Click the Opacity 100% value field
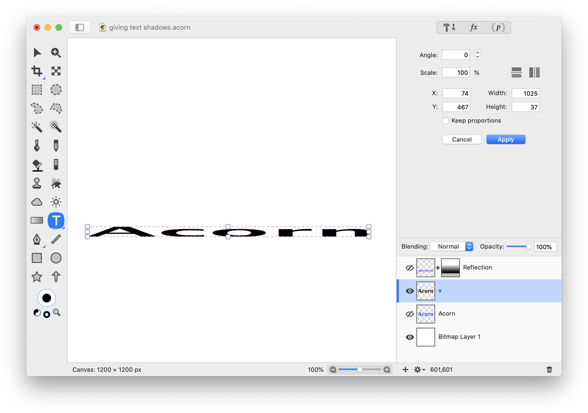 pyautogui.click(x=545, y=247)
